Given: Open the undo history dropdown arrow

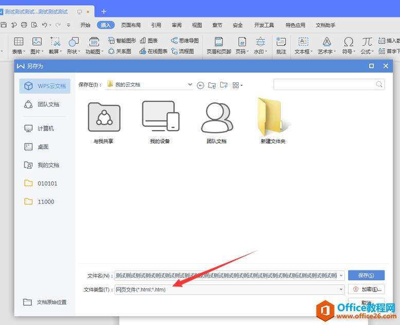Looking at the screenshot, I should pos(50,25).
